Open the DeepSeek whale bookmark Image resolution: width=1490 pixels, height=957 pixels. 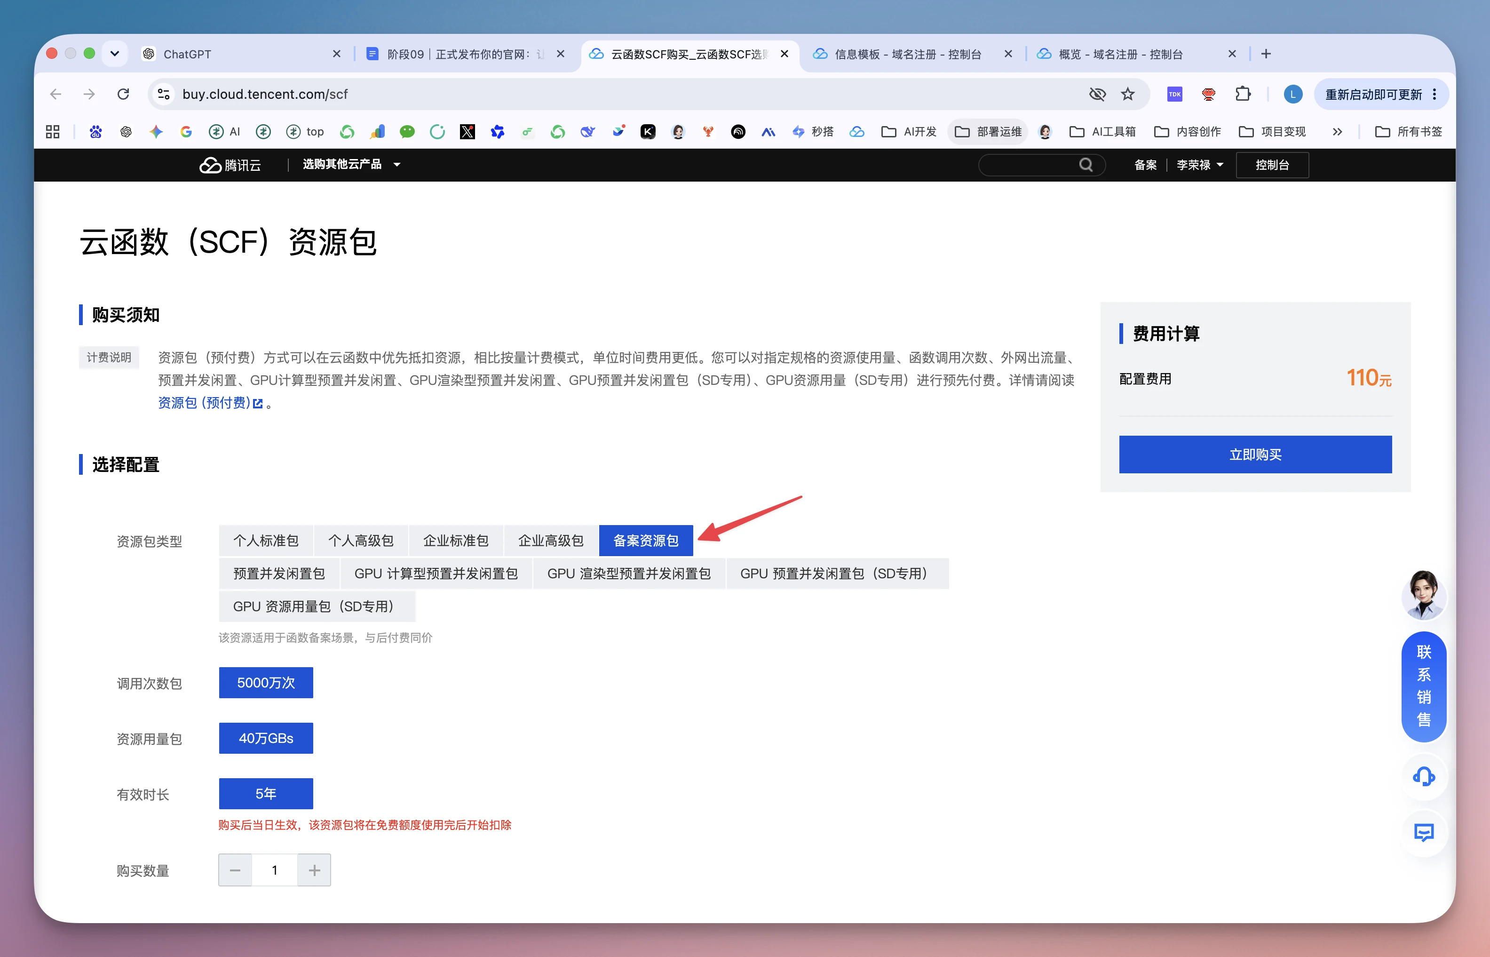(x=587, y=132)
